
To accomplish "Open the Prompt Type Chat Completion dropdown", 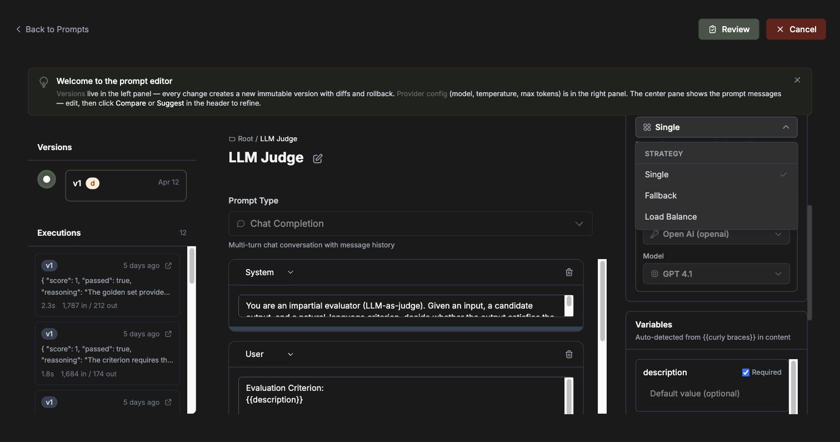I will coord(410,224).
